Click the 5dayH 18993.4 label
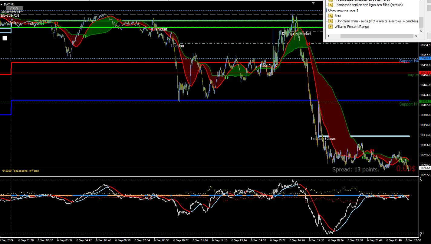 [x=10, y=12]
